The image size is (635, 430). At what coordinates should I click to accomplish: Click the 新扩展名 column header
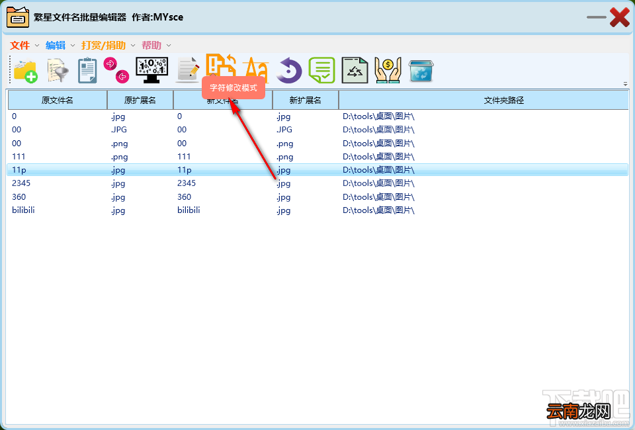[x=306, y=100]
